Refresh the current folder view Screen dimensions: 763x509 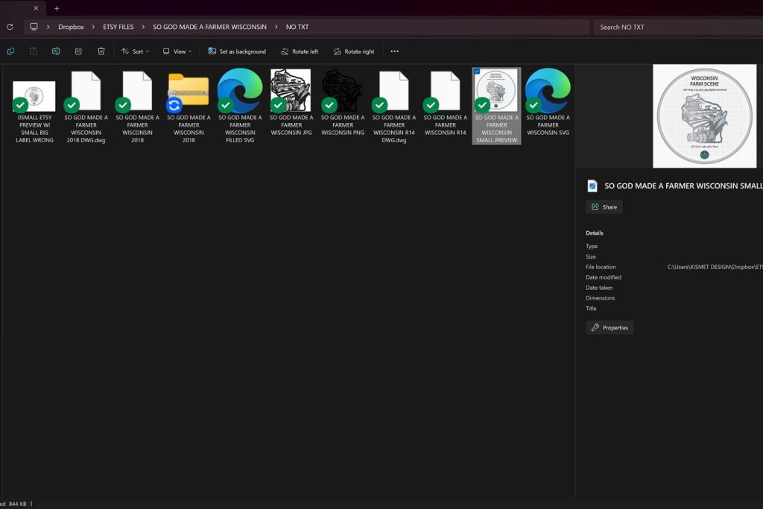(x=10, y=27)
